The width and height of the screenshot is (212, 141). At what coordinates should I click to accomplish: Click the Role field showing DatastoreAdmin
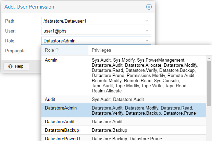pos(96,41)
